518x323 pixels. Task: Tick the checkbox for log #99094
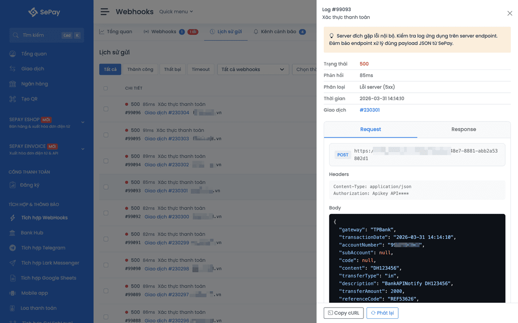pos(106,161)
